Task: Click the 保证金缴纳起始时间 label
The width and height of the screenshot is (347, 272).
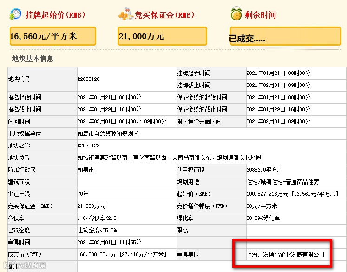Action: 202,97
